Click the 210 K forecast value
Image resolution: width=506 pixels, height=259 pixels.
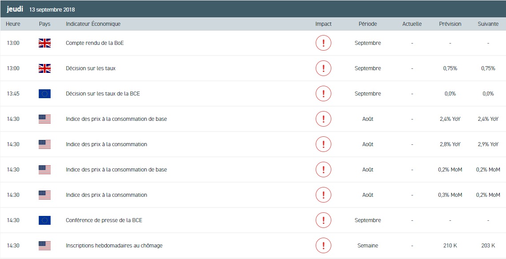(x=450, y=246)
